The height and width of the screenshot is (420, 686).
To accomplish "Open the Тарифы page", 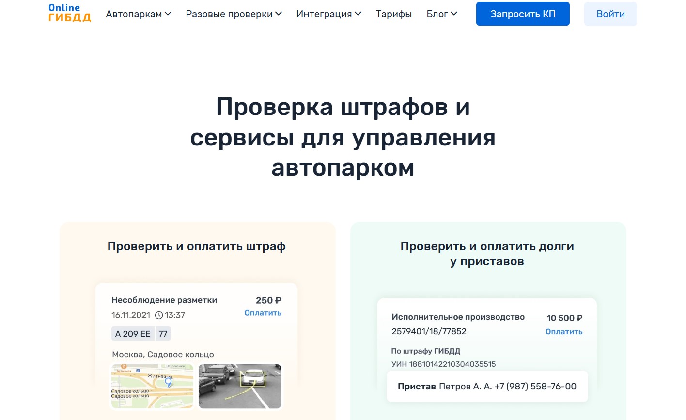I will [393, 14].
